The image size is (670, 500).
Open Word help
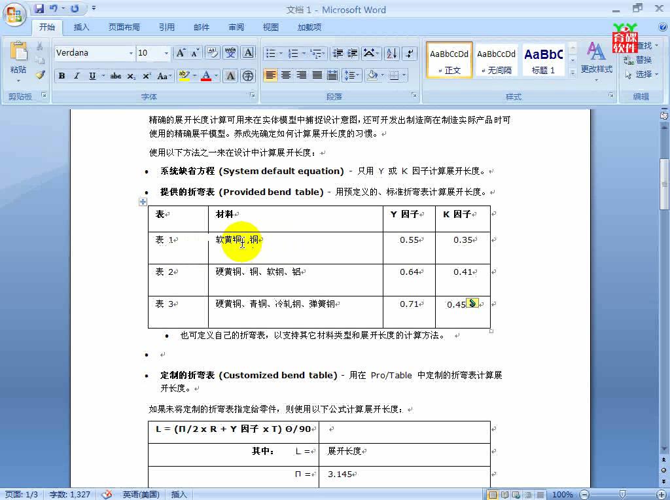(x=663, y=27)
